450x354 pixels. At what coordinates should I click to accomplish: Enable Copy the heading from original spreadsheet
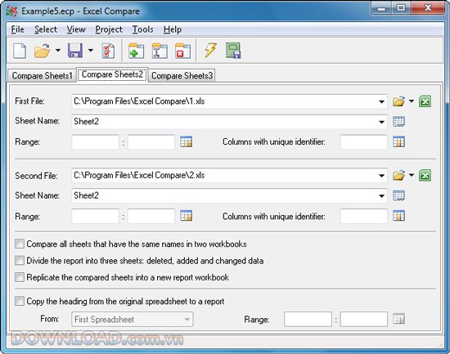click(20, 301)
